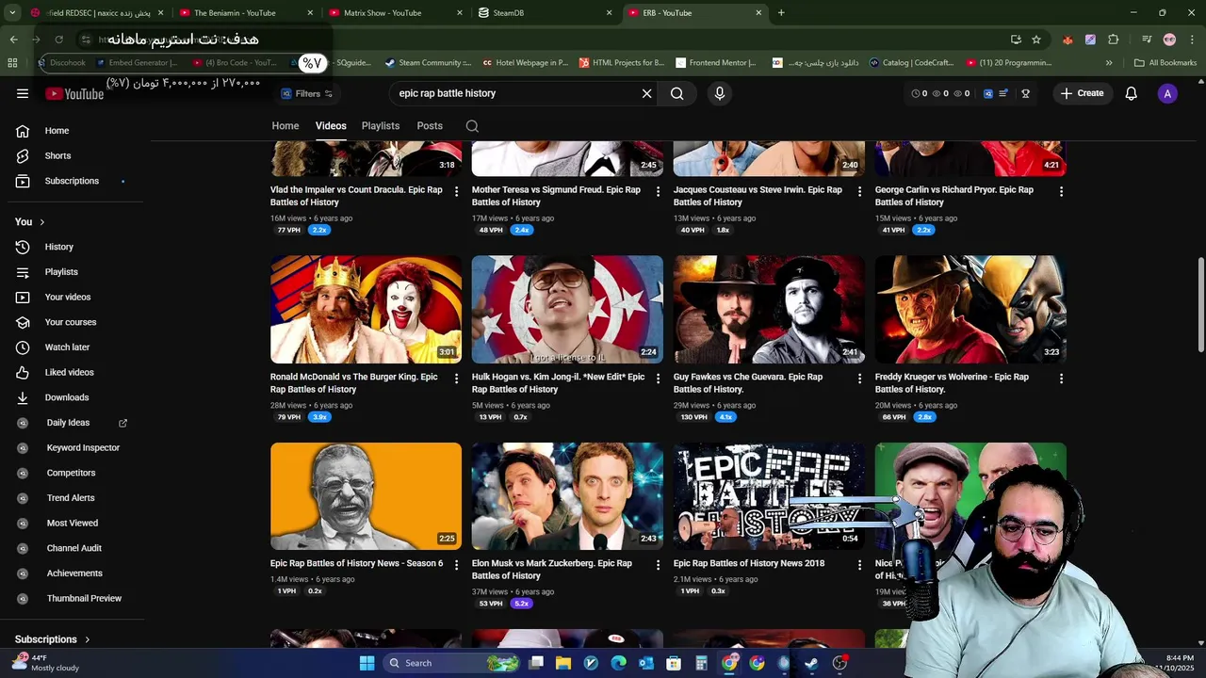Viewport: 1206px width, 678px height.
Task: Open the Windows Start menu
Action: pyautogui.click(x=367, y=663)
